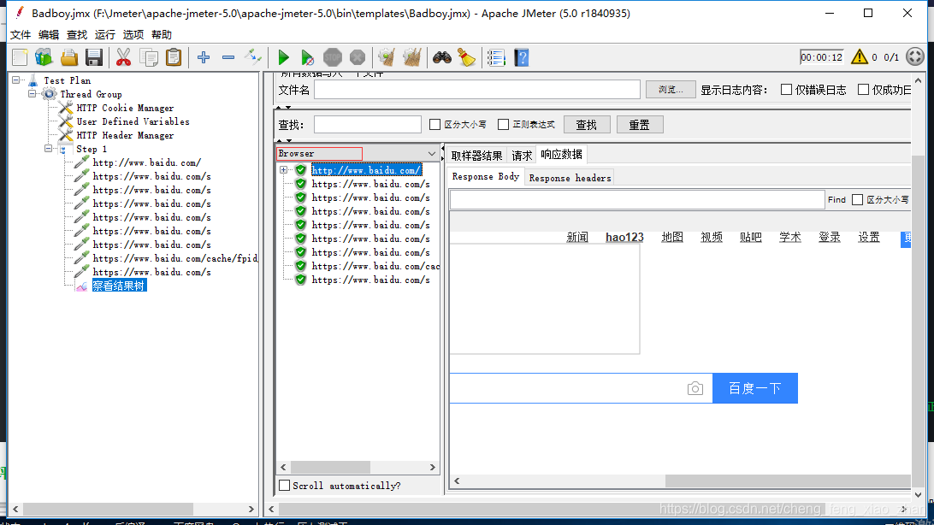This screenshot has width=934, height=525.
Task: Open the 贴吧 link
Action: 751,237
